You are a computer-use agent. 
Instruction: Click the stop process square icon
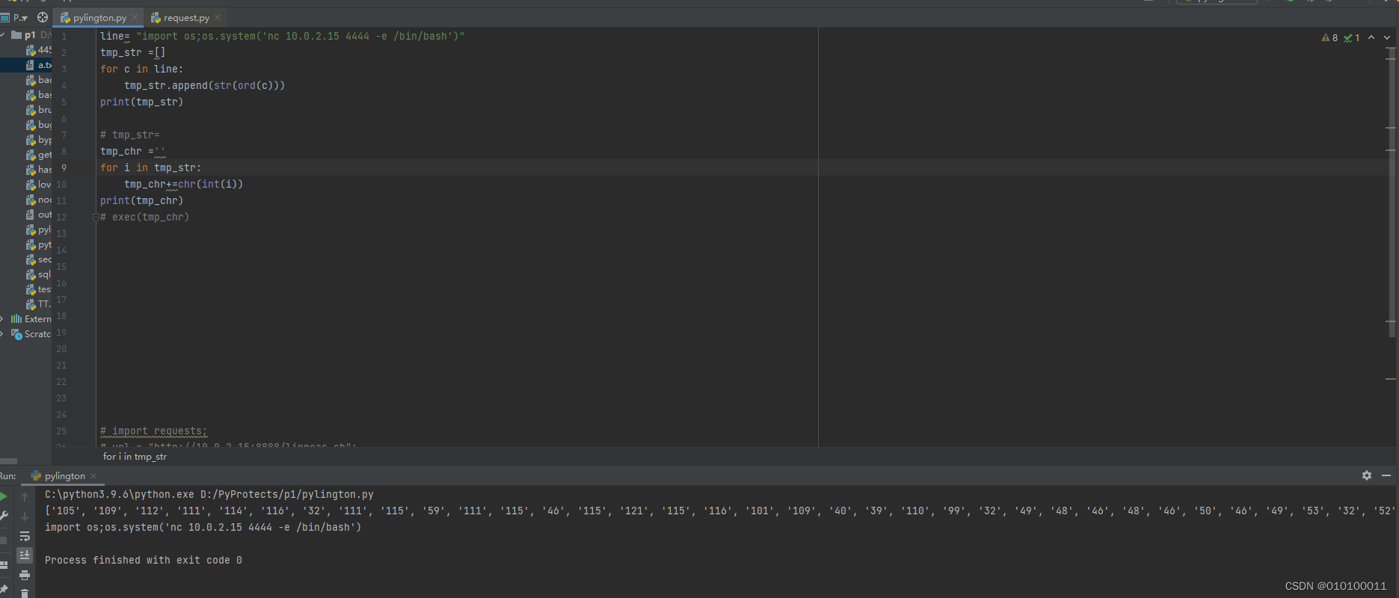point(4,540)
